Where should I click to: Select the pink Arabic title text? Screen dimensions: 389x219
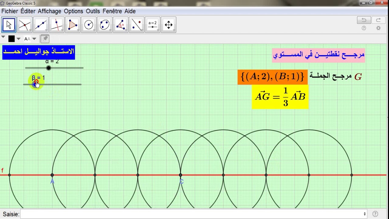coord(318,55)
